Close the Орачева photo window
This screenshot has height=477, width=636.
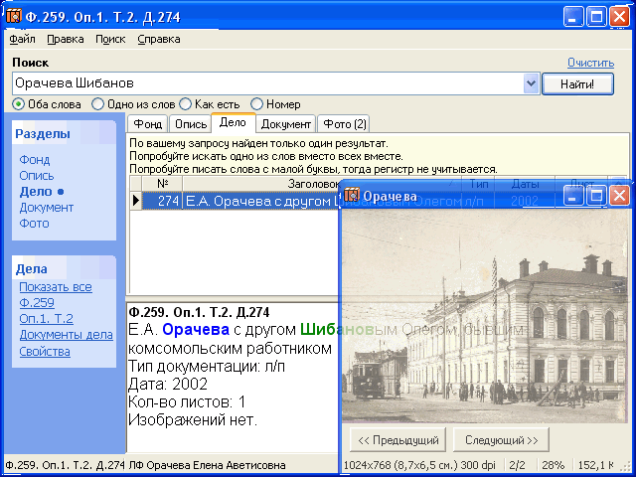click(x=620, y=197)
